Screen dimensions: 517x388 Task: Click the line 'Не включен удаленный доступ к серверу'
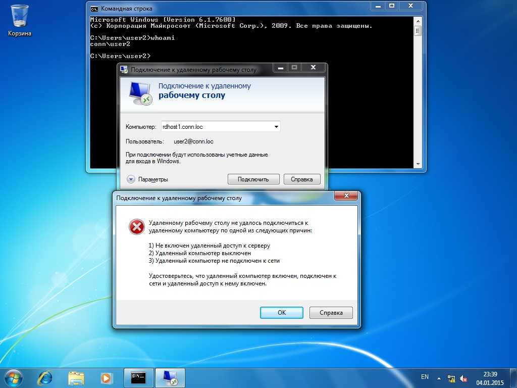tap(210, 246)
